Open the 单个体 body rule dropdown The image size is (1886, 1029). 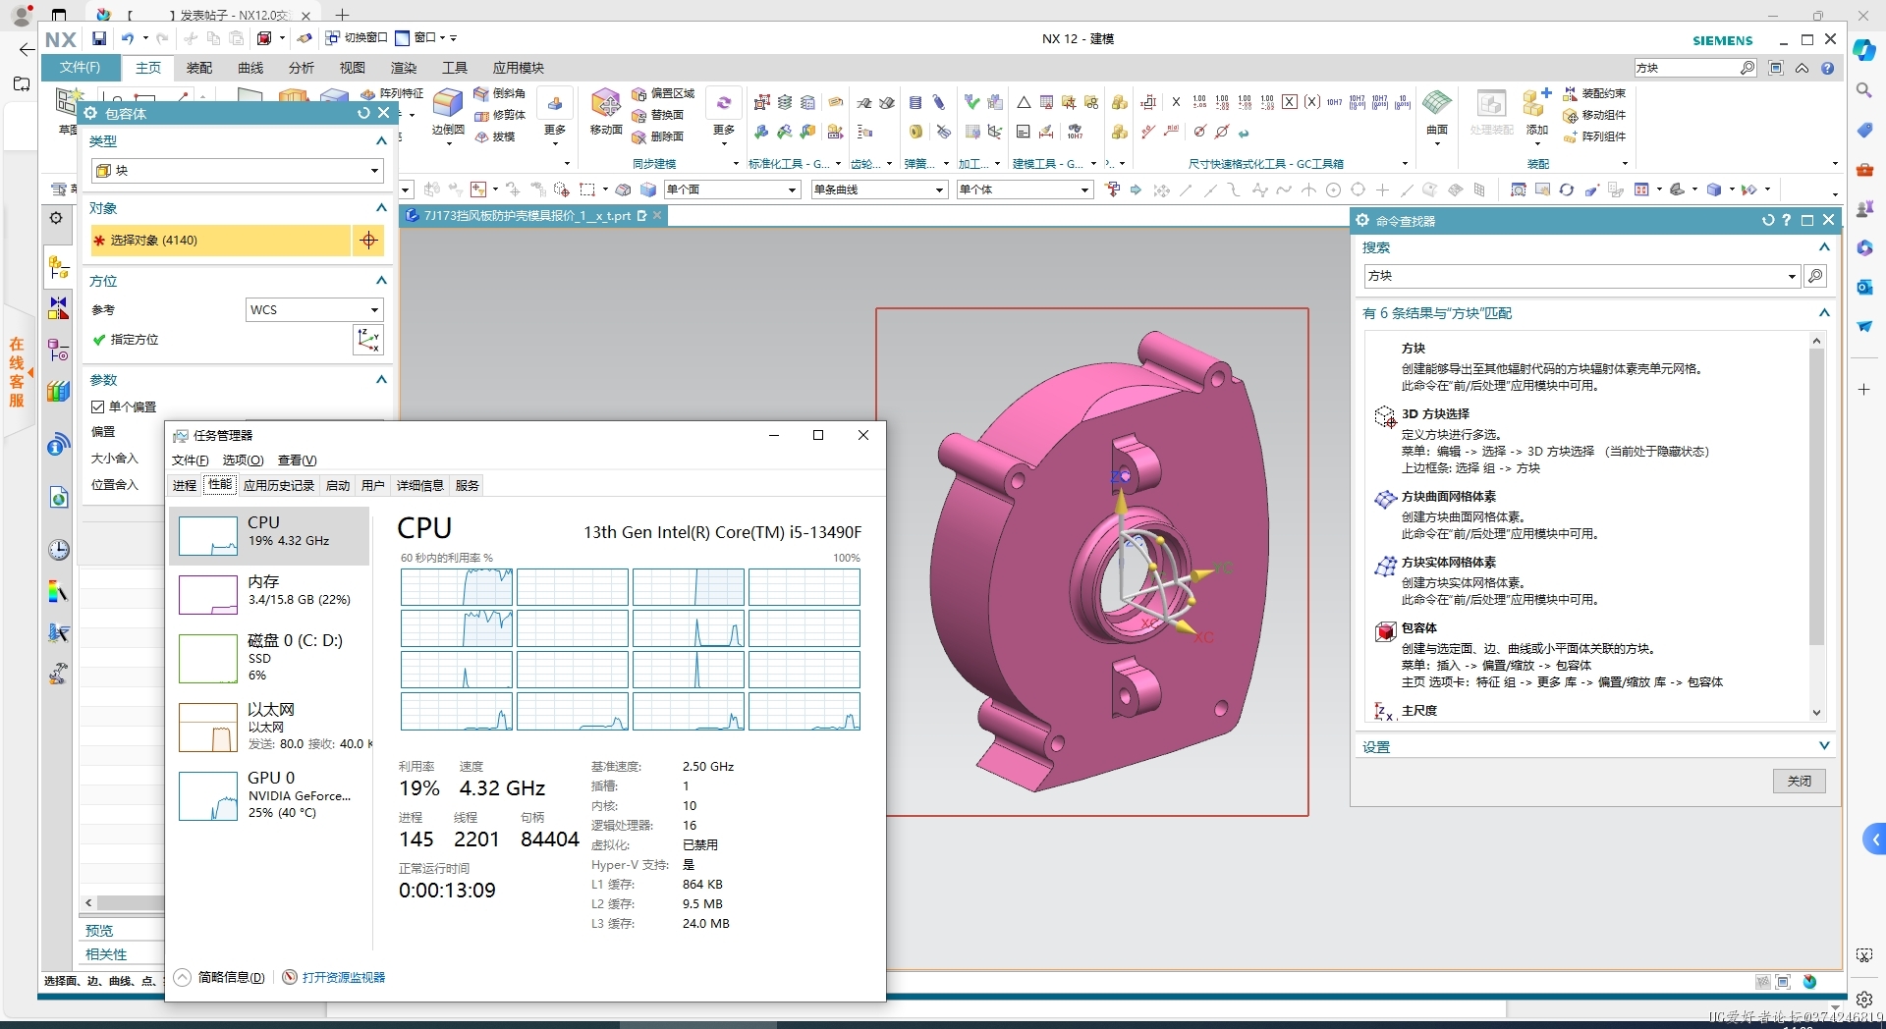point(1025,190)
